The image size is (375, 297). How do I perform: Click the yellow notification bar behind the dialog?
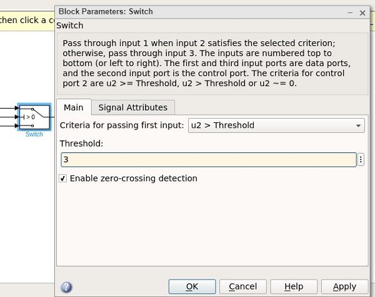click(x=25, y=20)
